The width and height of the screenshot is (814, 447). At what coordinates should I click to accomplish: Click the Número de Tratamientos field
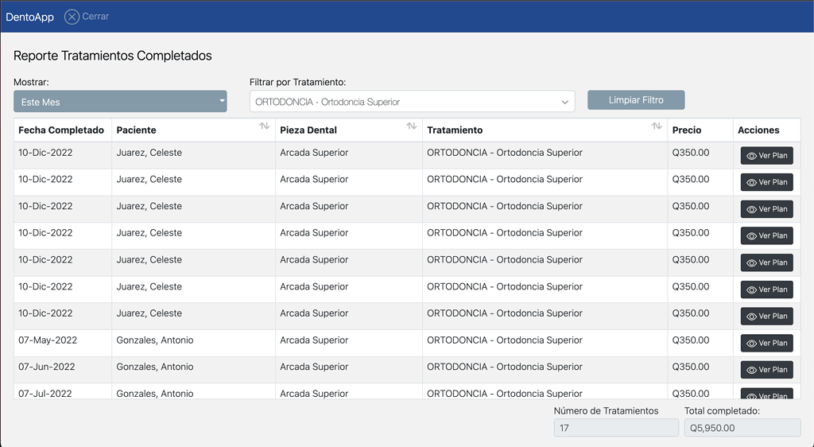pos(616,428)
